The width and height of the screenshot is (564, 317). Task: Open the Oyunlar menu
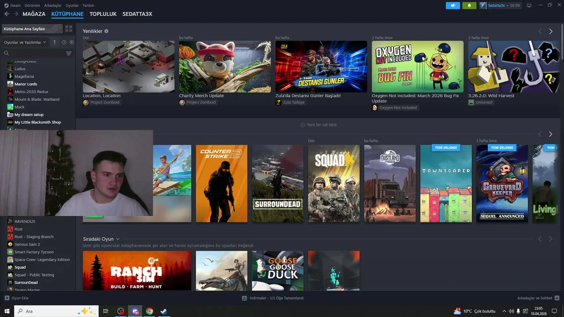tap(72, 5)
